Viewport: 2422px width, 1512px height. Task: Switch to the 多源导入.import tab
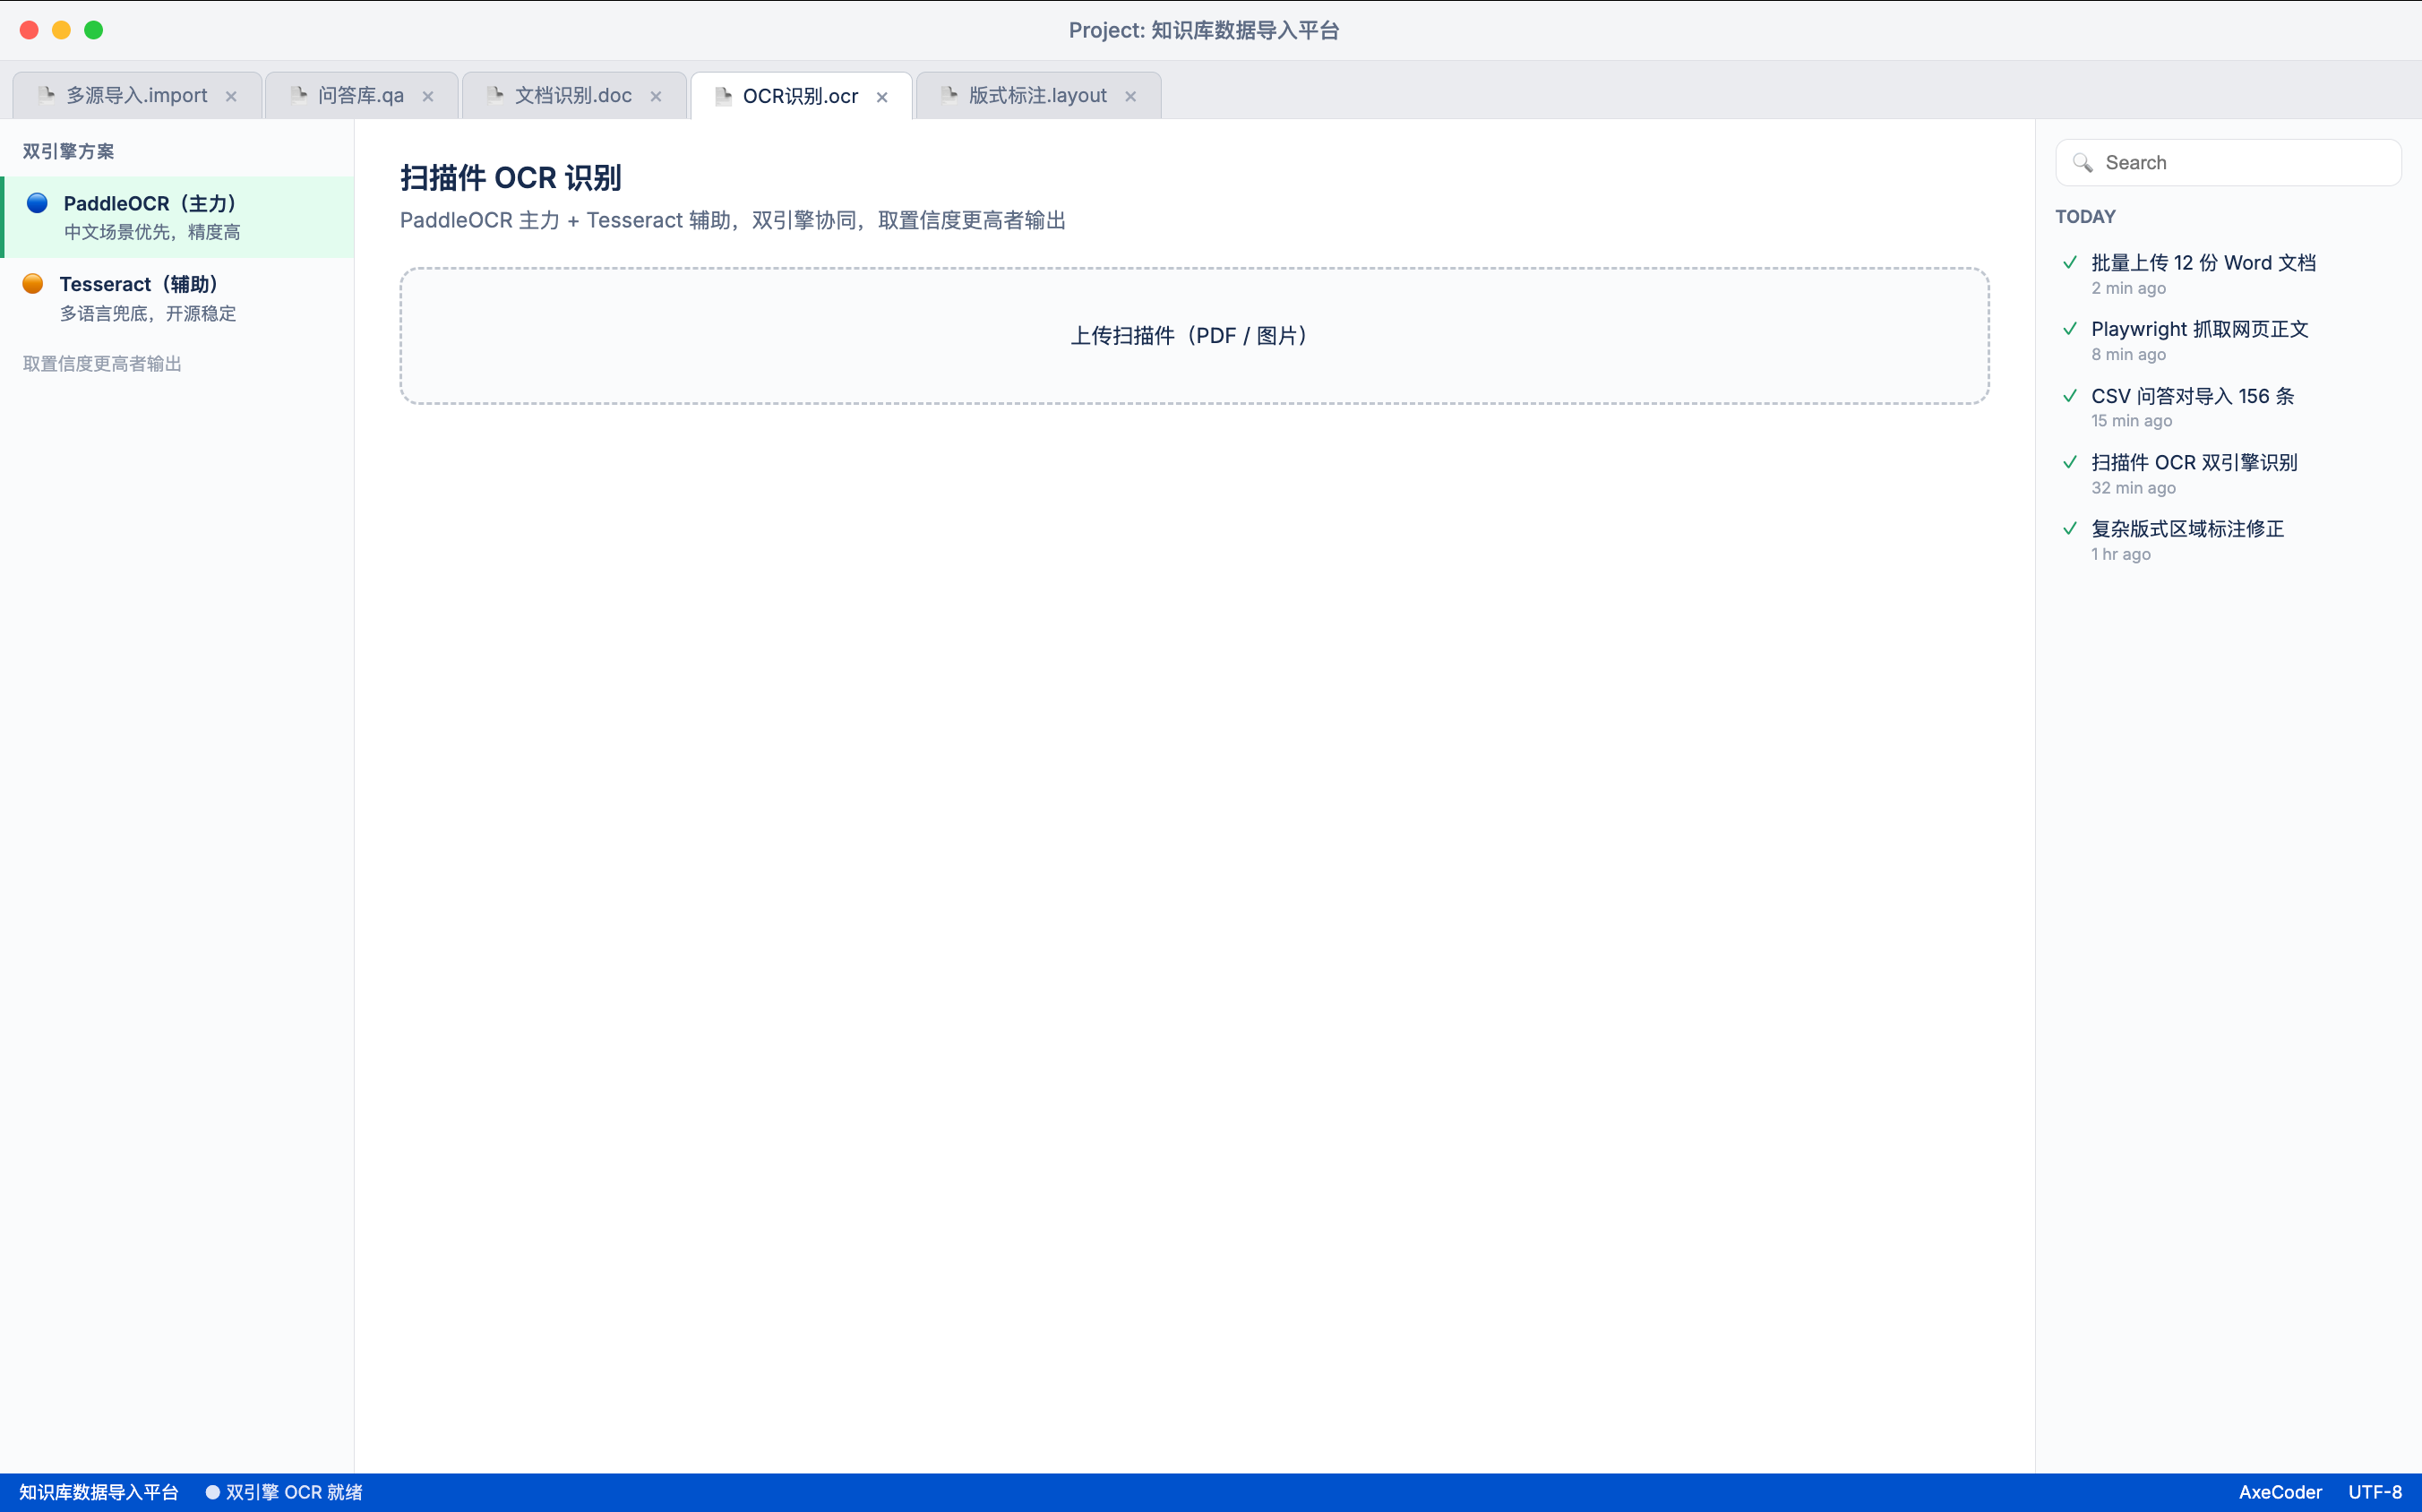[137, 96]
